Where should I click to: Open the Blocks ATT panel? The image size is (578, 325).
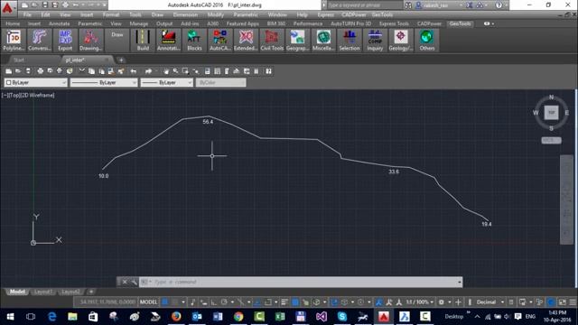point(194,41)
